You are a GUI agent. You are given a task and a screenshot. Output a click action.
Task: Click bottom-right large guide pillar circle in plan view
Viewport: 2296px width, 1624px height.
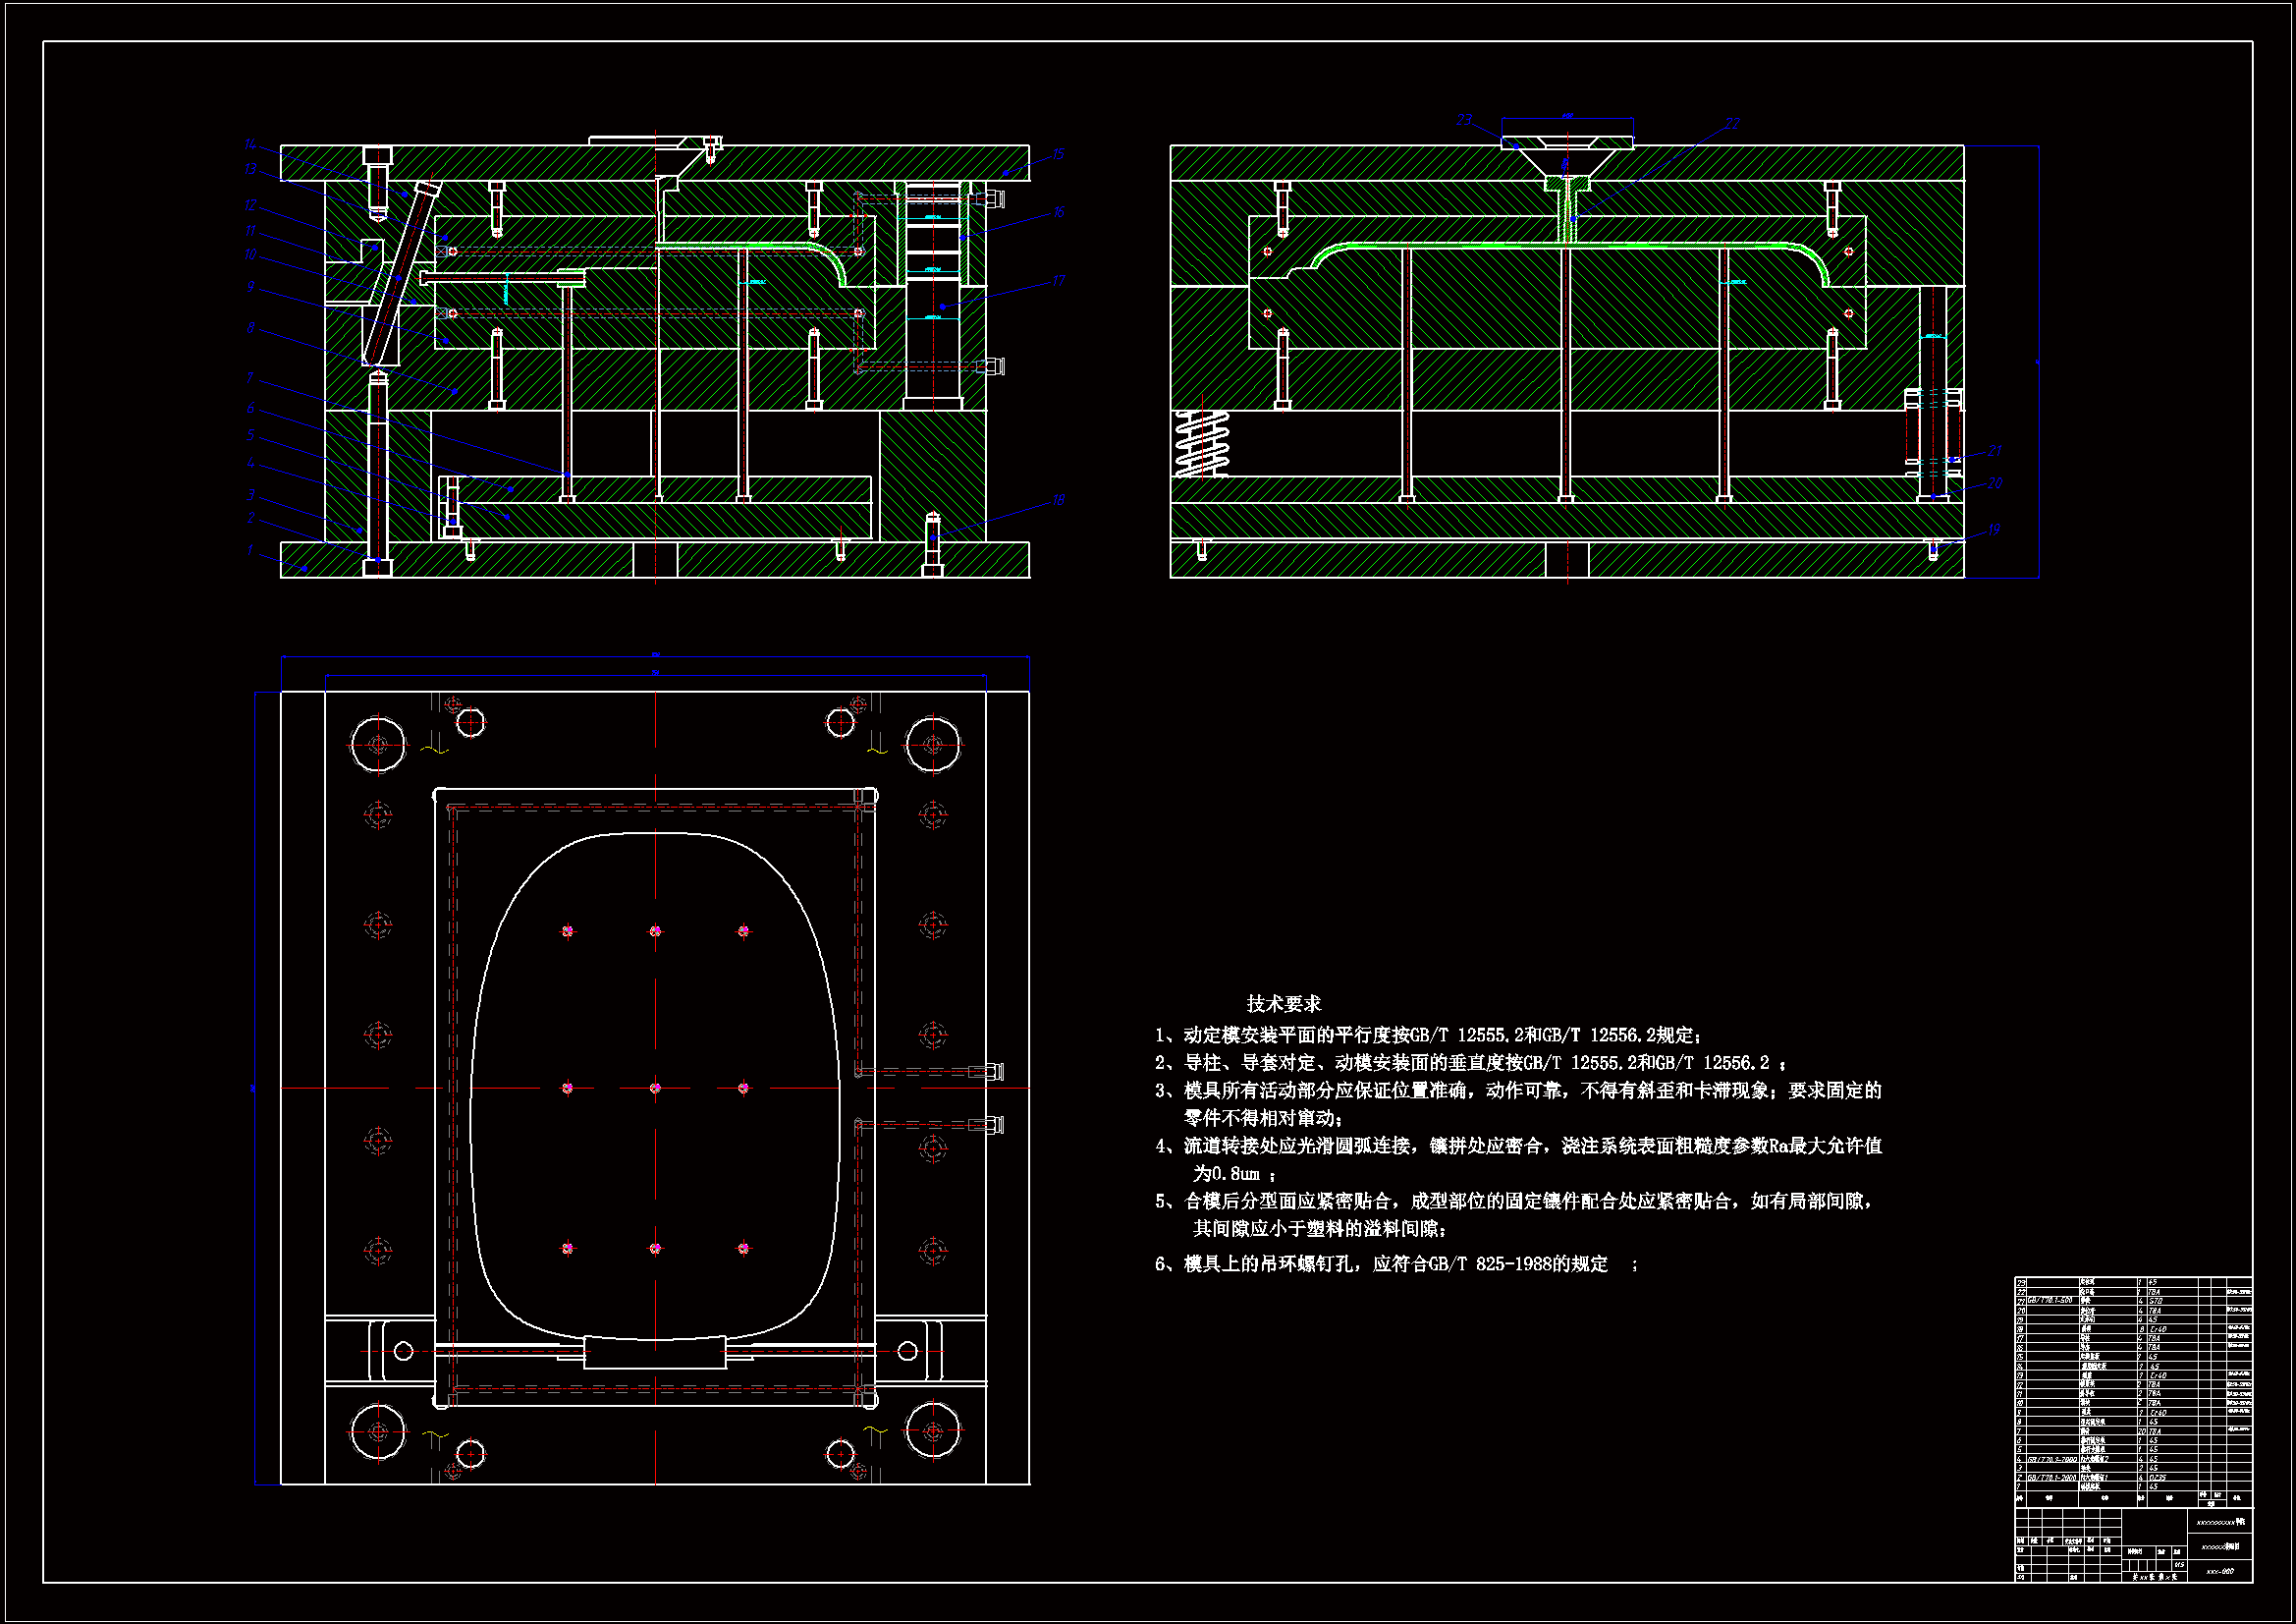(932, 1430)
